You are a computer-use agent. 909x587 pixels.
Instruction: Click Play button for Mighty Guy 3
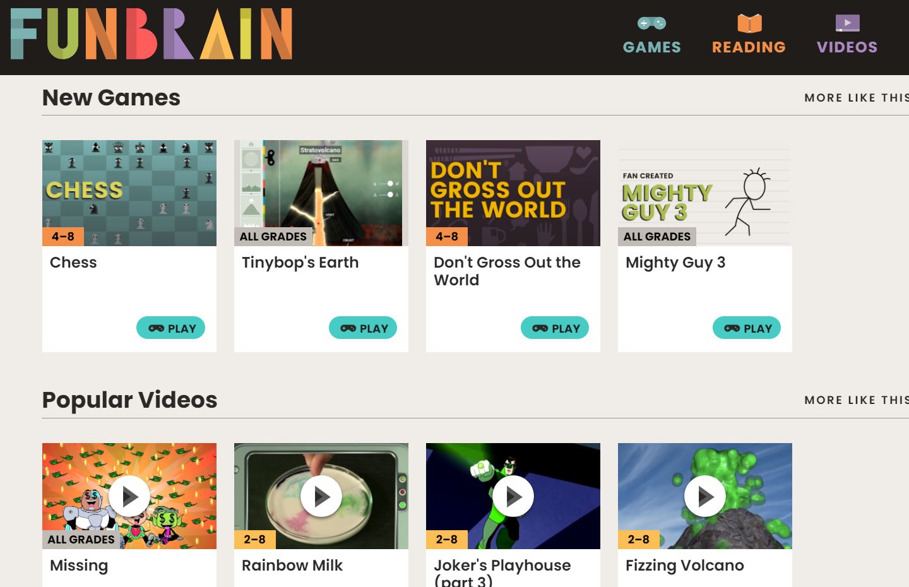tap(747, 328)
